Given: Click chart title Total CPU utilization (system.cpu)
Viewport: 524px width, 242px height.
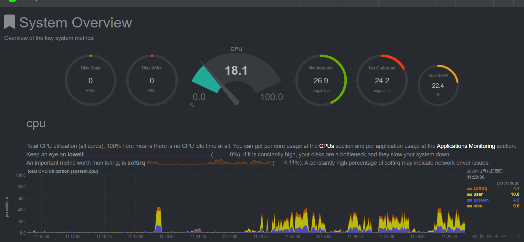Looking at the screenshot, I should tap(63, 171).
